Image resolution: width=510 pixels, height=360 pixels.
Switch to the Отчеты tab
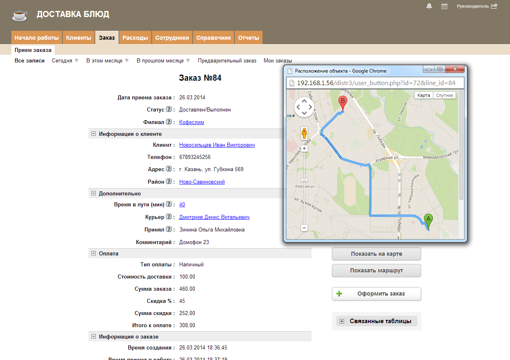click(248, 38)
